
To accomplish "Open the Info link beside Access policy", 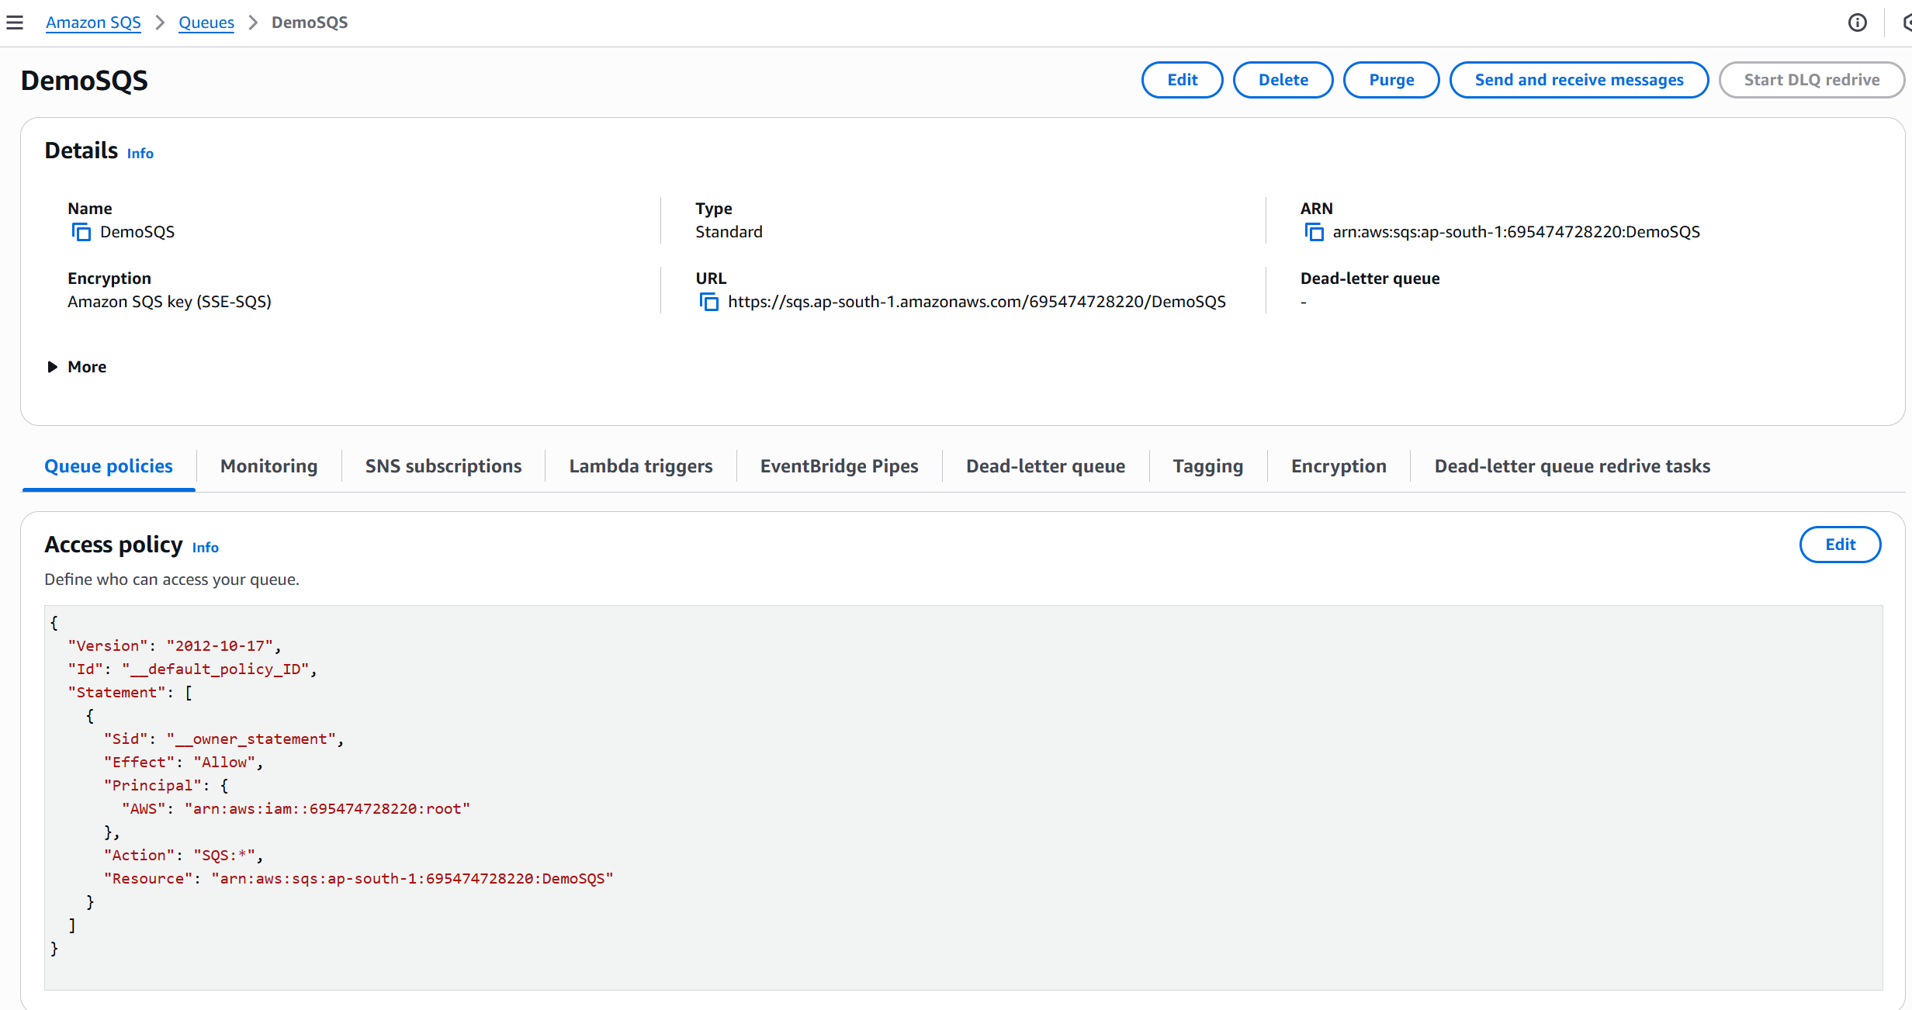I will tap(206, 548).
